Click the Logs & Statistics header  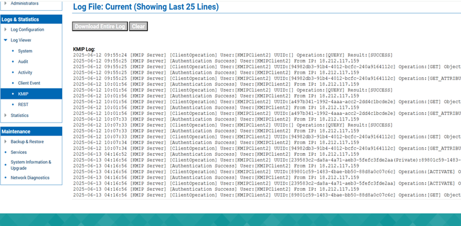pos(31,20)
